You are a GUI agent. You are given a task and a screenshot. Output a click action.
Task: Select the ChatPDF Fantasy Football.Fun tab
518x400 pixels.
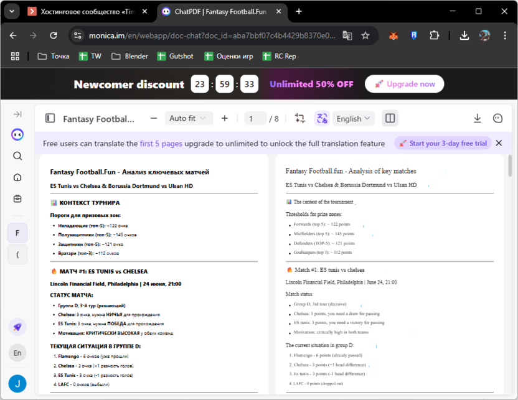point(220,12)
